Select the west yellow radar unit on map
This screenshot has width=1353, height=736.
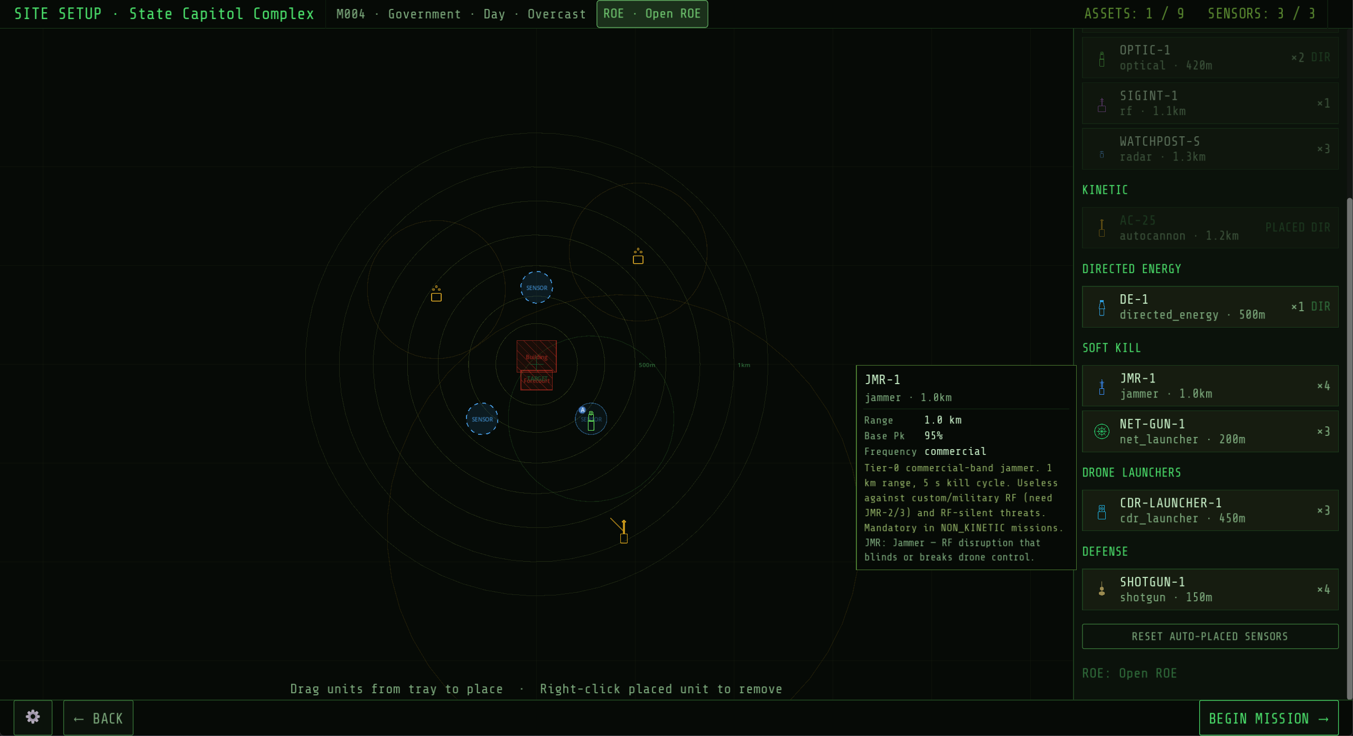[x=436, y=294]
